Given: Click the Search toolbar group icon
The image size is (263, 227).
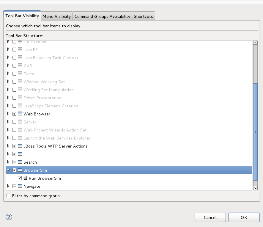Looking at the screenshot, I should [x=20, y=162].
